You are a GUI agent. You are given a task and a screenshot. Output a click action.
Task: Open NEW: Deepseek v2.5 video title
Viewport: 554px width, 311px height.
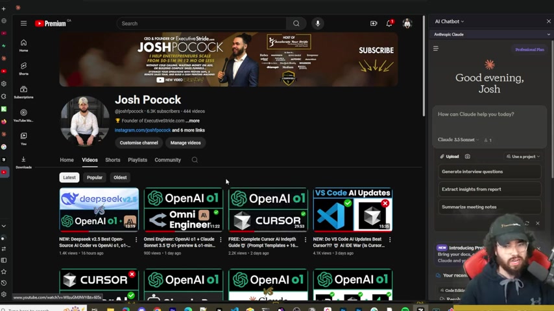coord(96,242)
